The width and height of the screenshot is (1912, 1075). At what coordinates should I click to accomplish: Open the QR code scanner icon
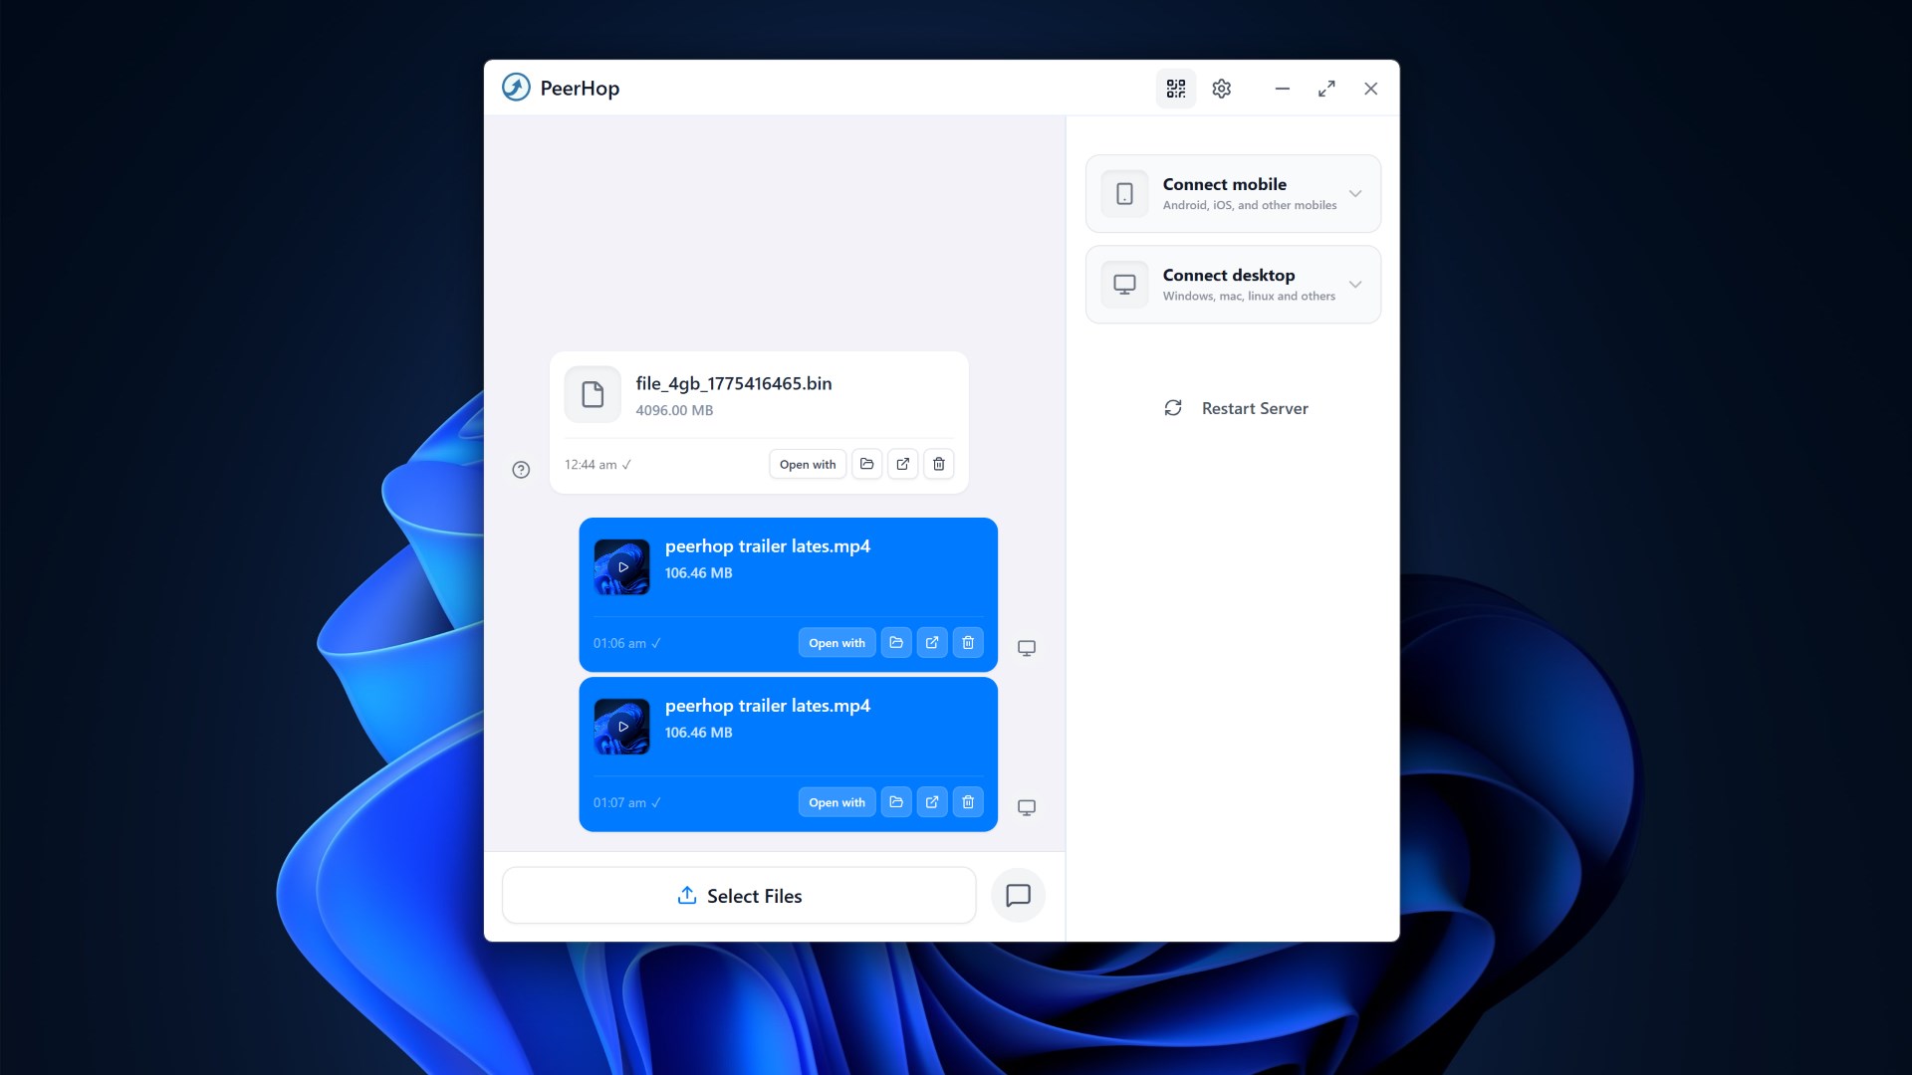point(1176,89)
